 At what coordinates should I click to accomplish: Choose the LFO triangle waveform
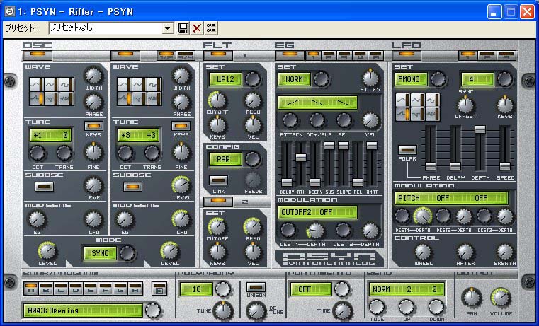[x=418, y=100]
